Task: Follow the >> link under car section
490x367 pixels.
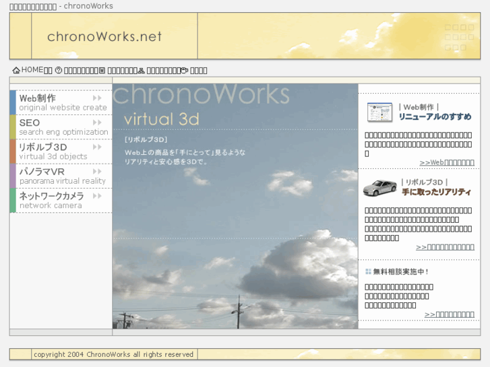Action: pyautogui.click(x=445, y=247)
